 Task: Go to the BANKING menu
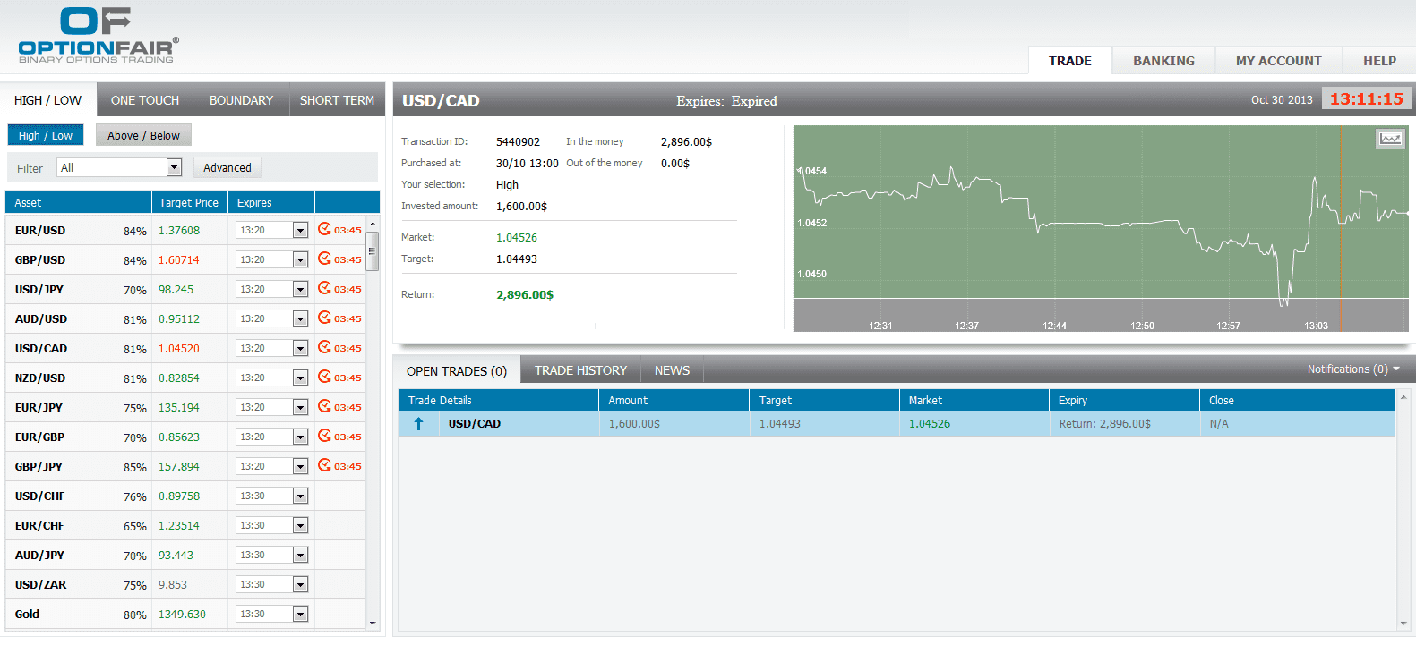point(1163,61)
